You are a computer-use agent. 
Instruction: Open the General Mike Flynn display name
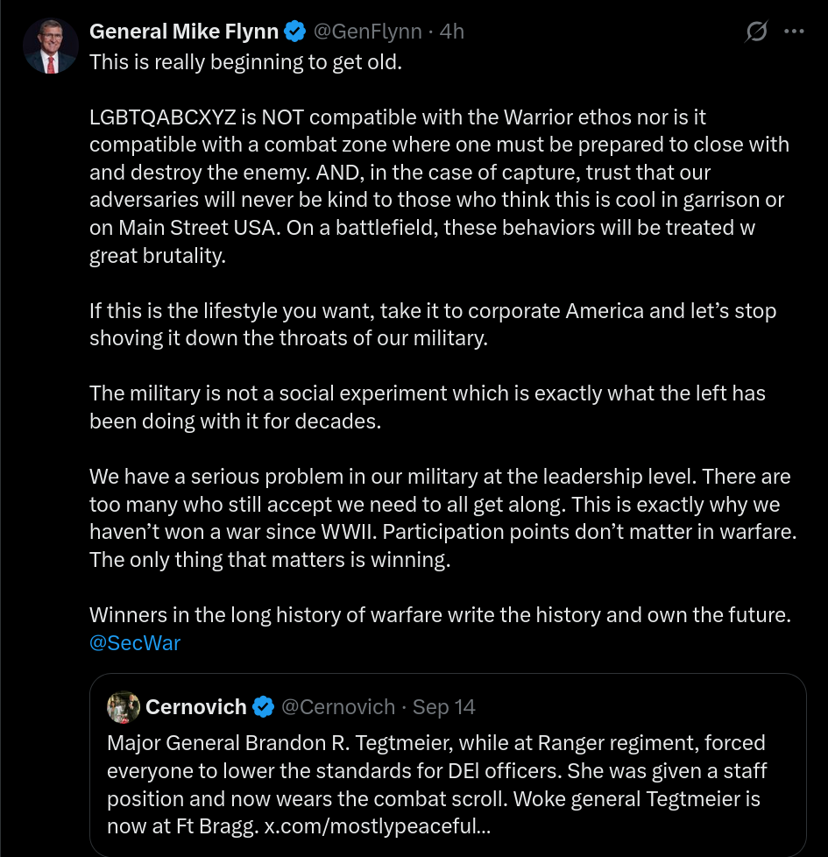point(184,32)
